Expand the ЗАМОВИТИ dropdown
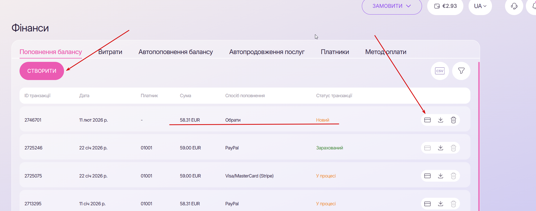Viewport: 536px width, 211px height. point(392,6)
